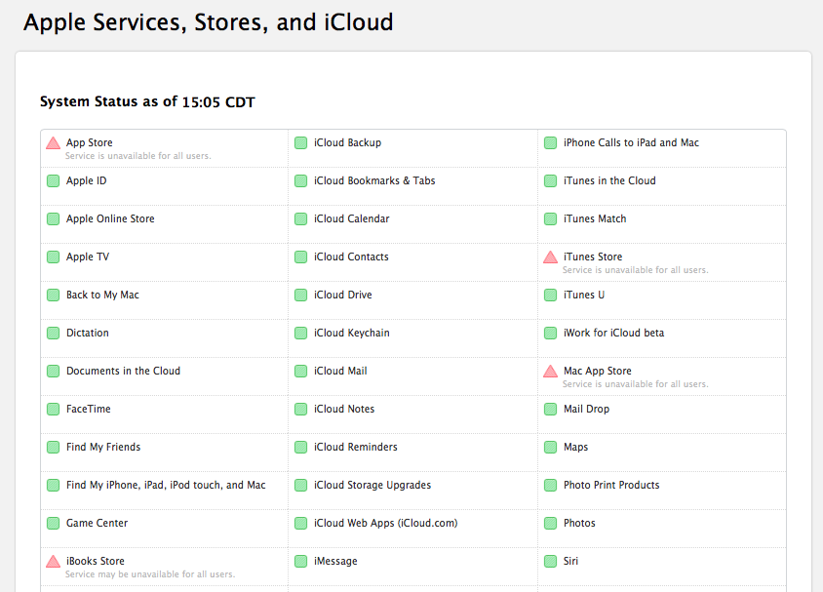
Task: Click the Mac App Store label
Action: click(x=597, y=371)
